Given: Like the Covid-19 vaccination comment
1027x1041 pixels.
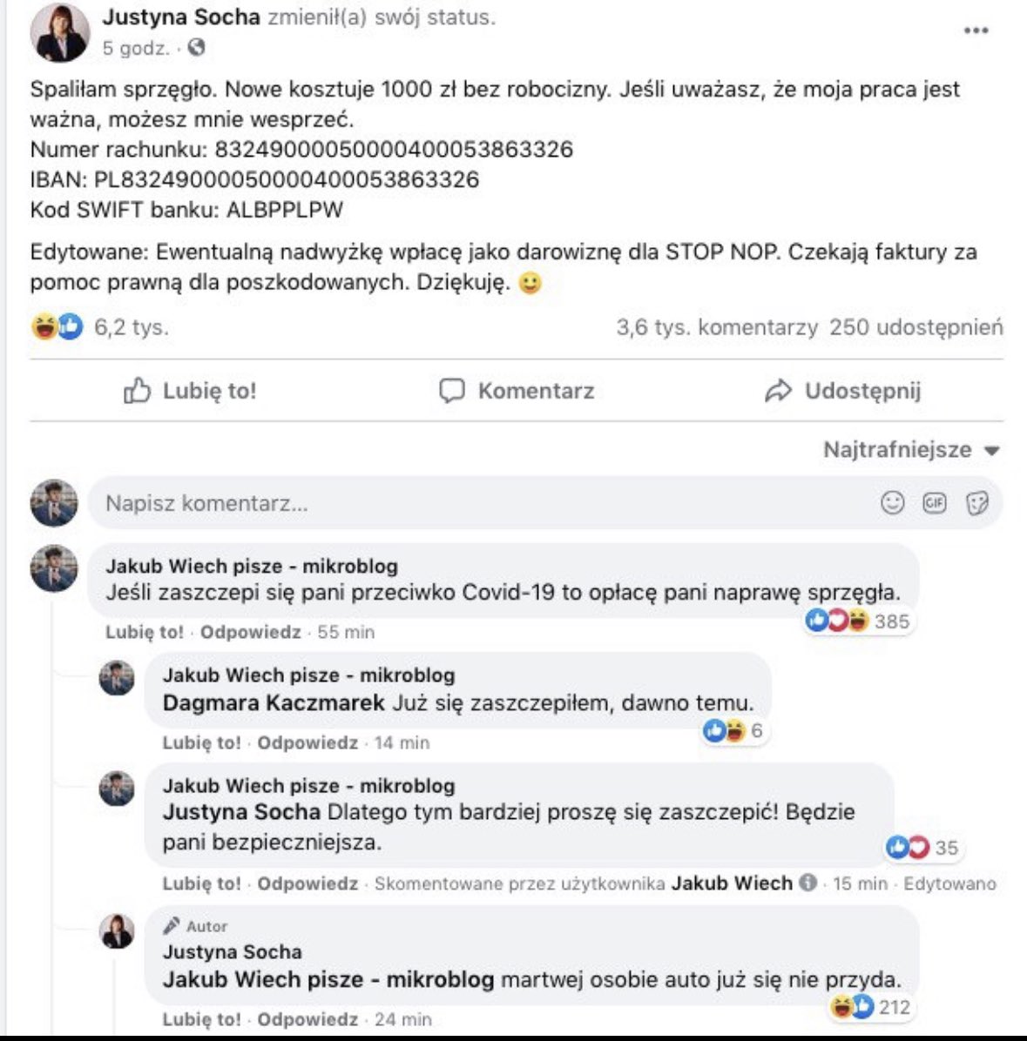Looking at the screenshot, I should click(145, 632).
